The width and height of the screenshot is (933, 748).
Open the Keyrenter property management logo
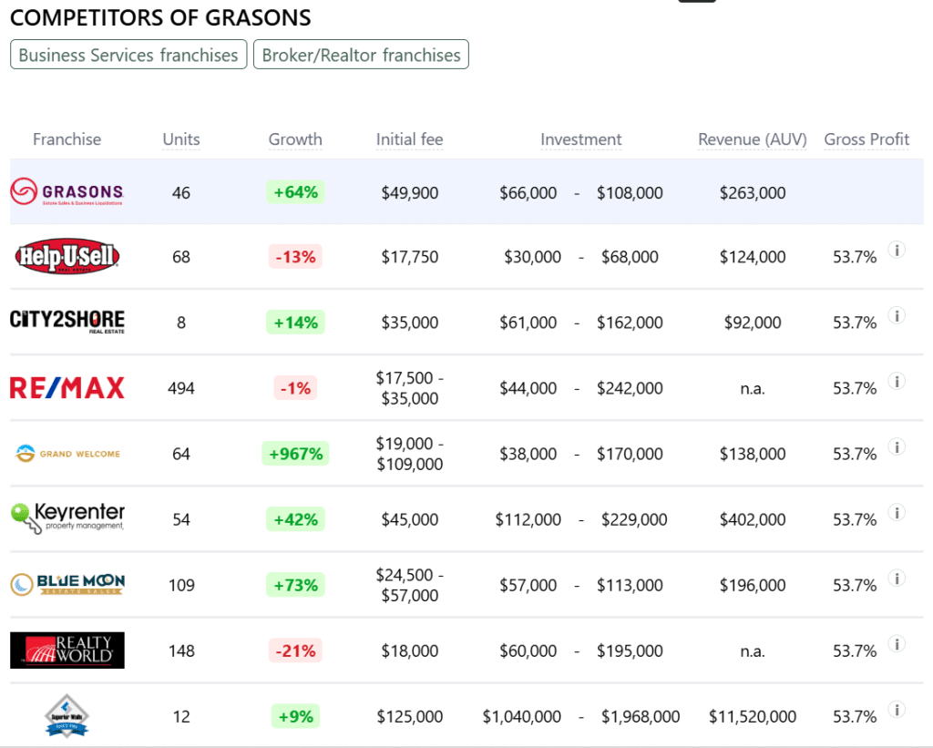tap(67, 518)
